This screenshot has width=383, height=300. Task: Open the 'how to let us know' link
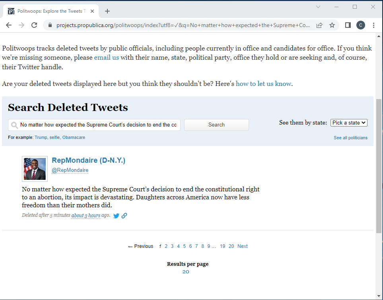[263, 84]
